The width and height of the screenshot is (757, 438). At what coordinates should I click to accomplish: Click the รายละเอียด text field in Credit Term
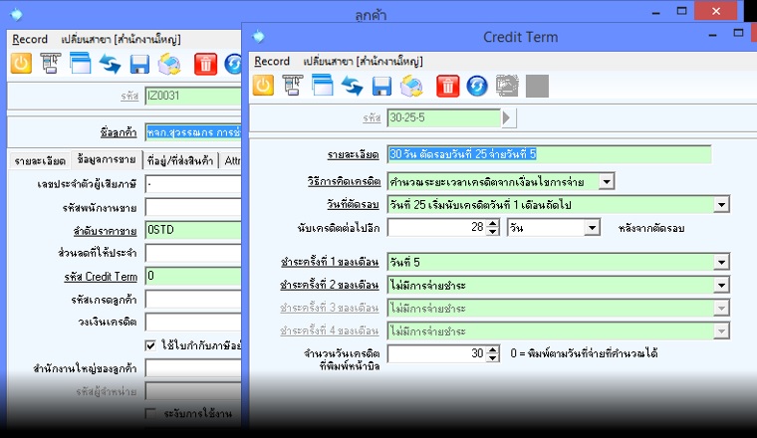549,154
